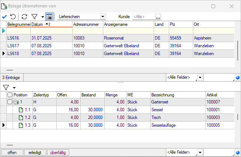Click the Bezeichnung column header
This screenshot has height=157, width=241.
point(177,95)
